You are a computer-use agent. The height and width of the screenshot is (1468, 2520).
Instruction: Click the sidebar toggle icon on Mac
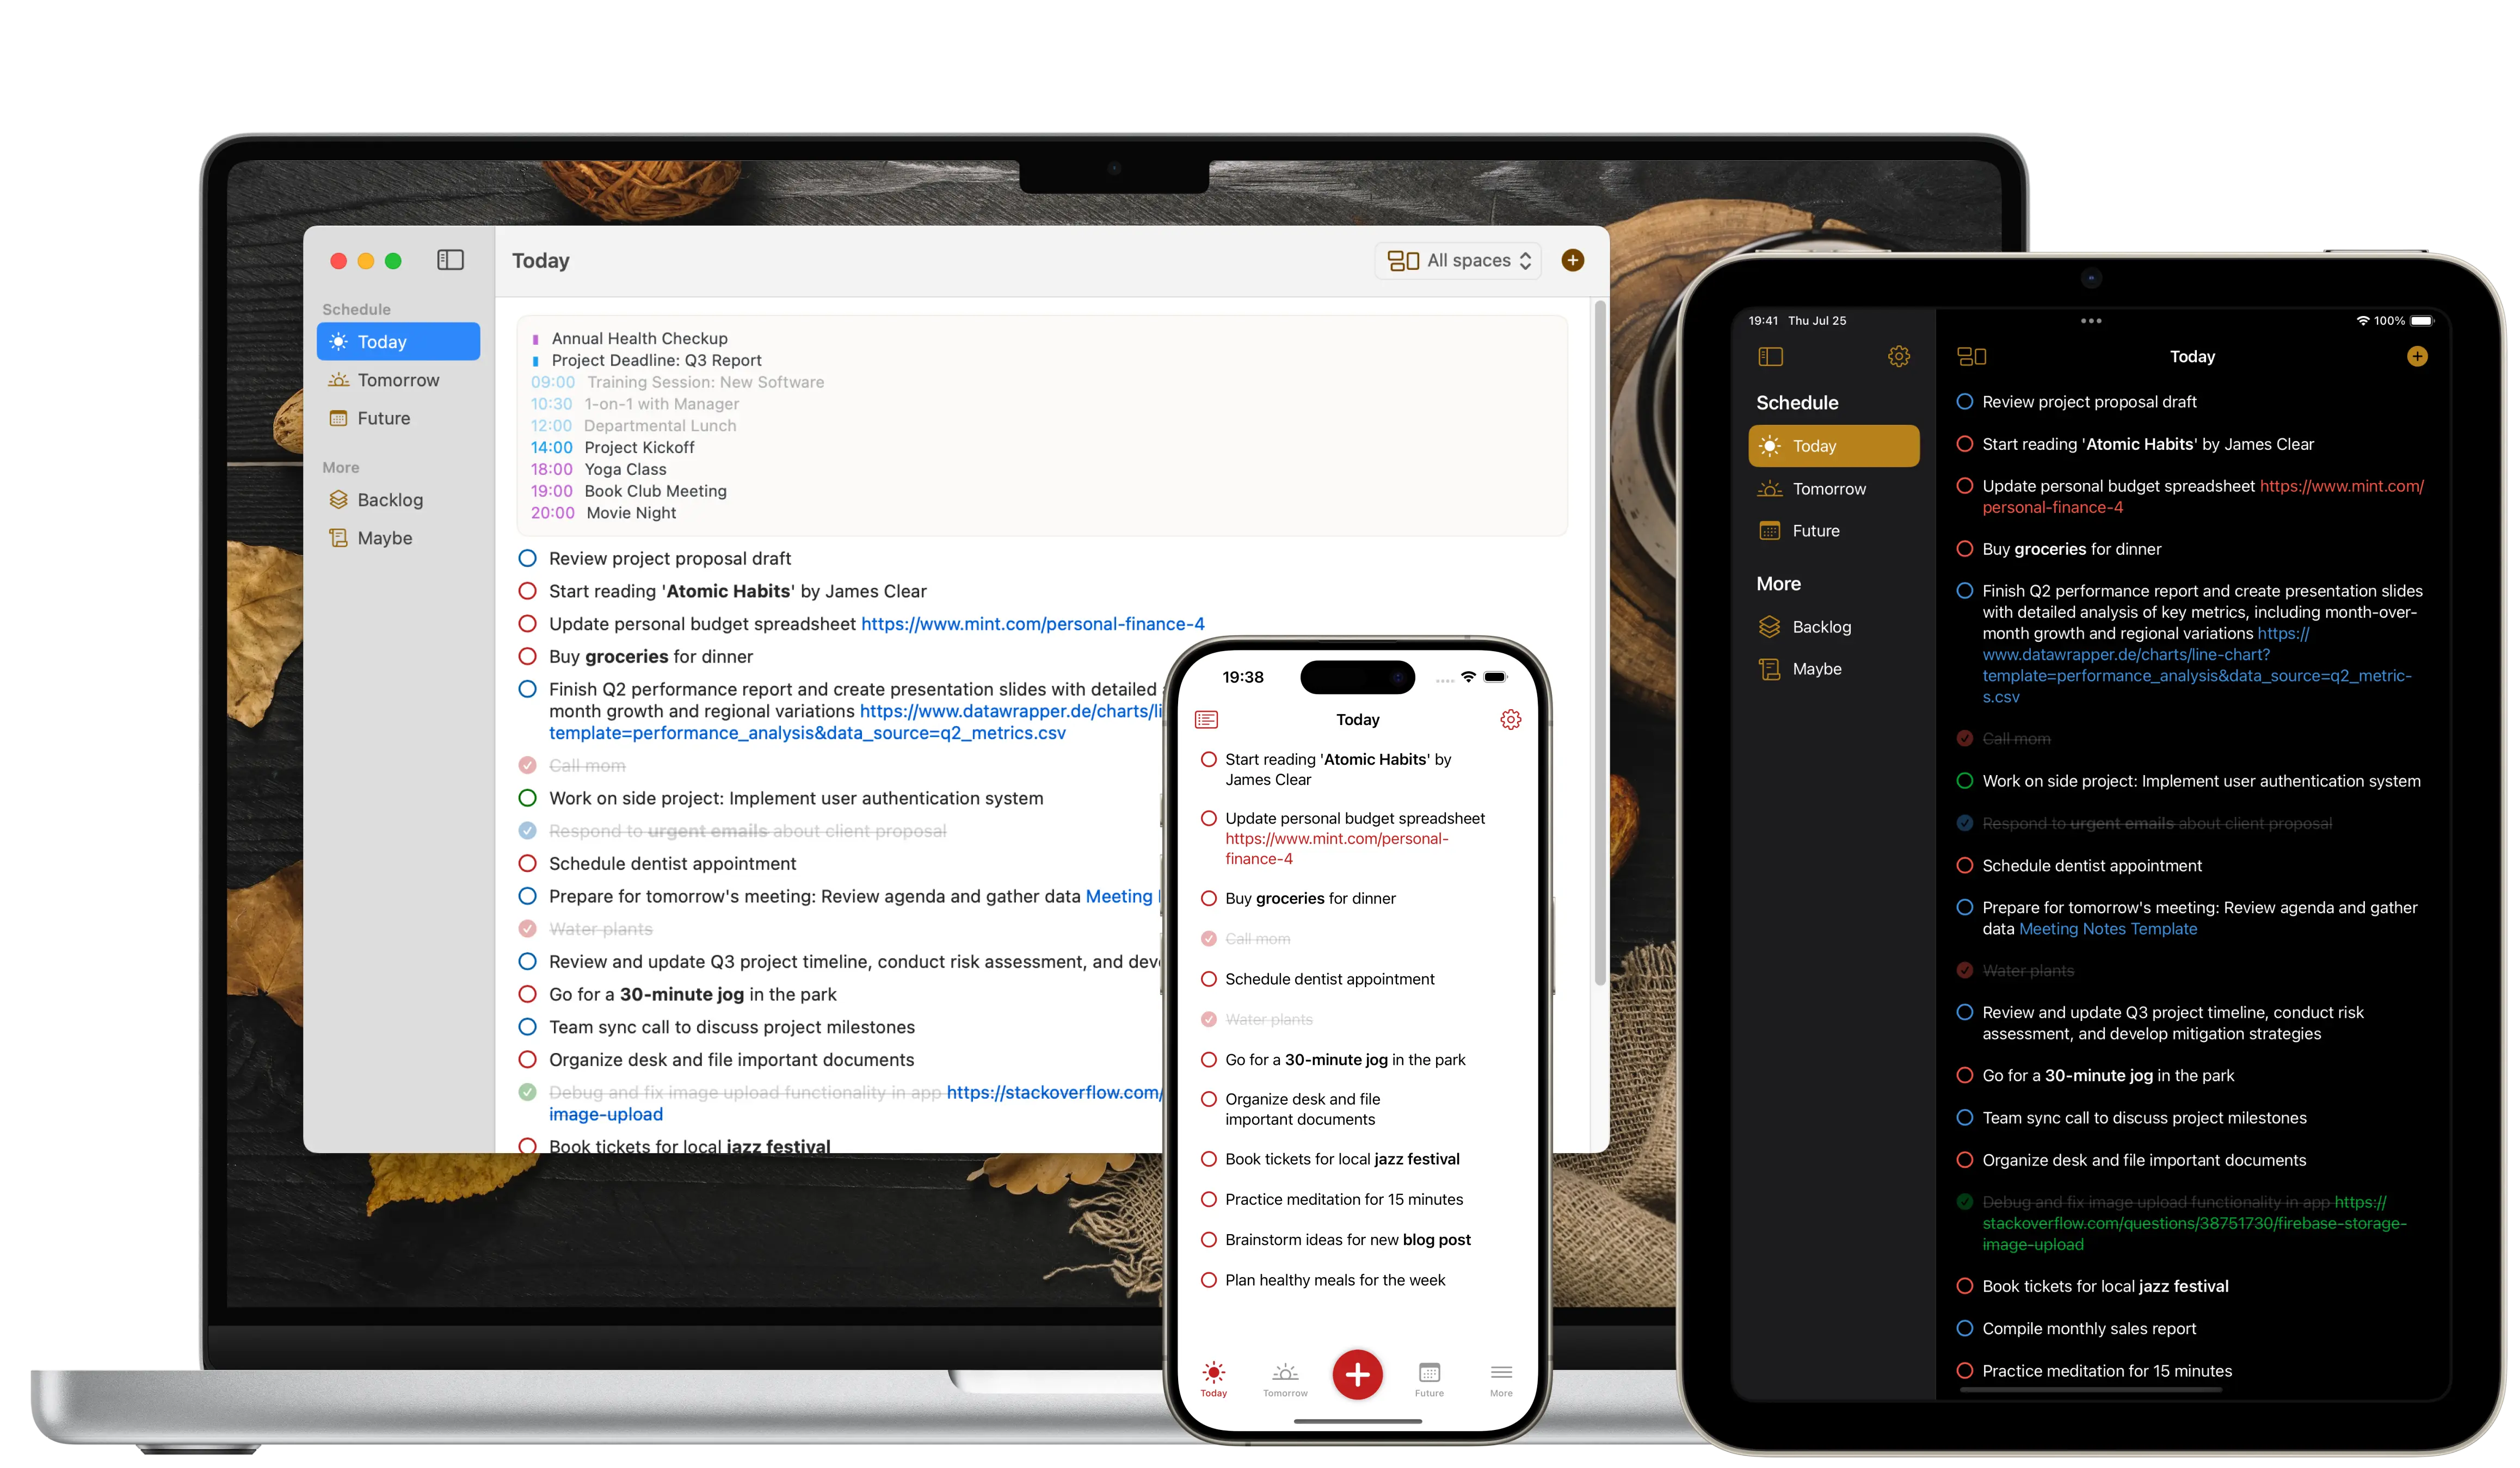point(451,259)
